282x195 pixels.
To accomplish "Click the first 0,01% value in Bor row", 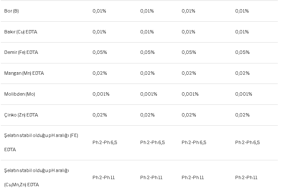I will coord(99,11).
